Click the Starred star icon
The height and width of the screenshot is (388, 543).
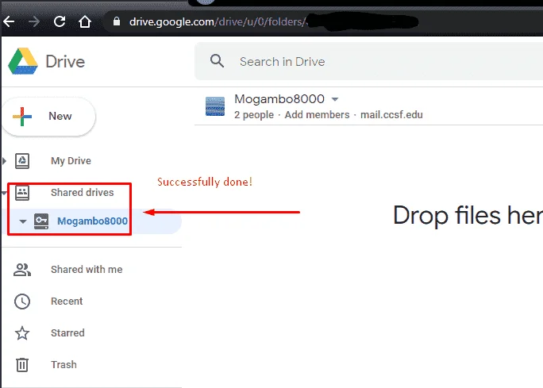coord(22,333)
